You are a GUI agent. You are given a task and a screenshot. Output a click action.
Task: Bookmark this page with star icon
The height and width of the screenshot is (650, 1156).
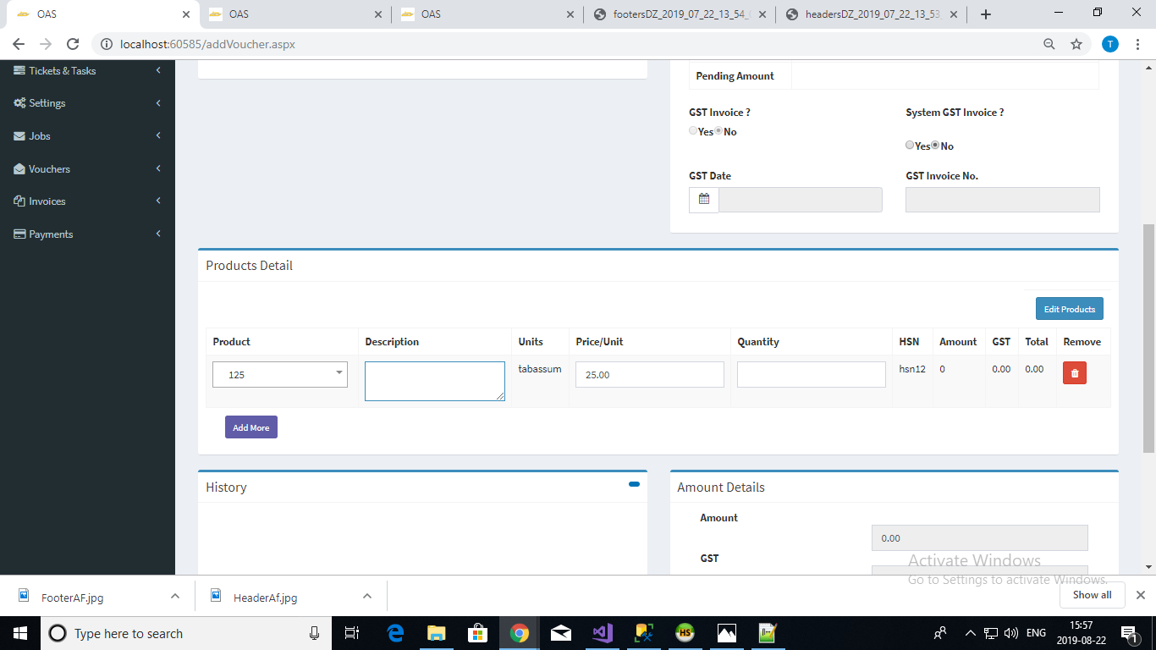1076,44
